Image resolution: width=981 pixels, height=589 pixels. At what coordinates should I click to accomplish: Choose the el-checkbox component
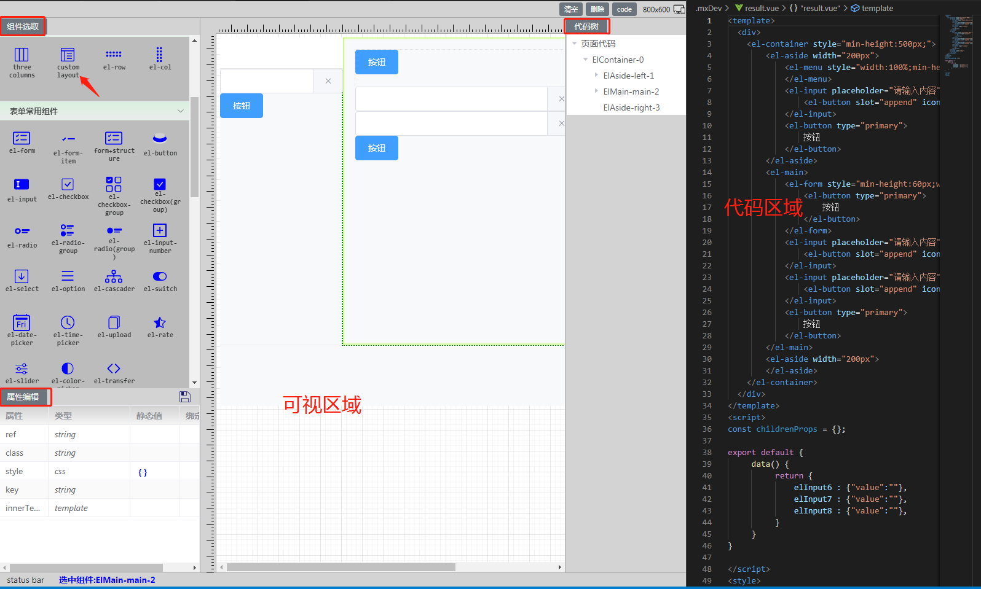(68, 189)
